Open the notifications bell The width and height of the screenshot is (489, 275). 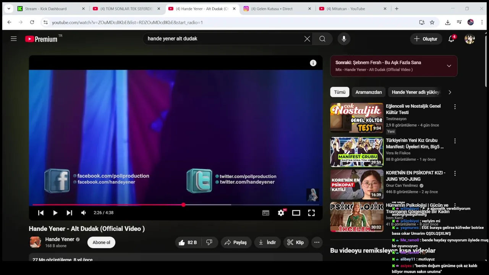tap(451, 39)
